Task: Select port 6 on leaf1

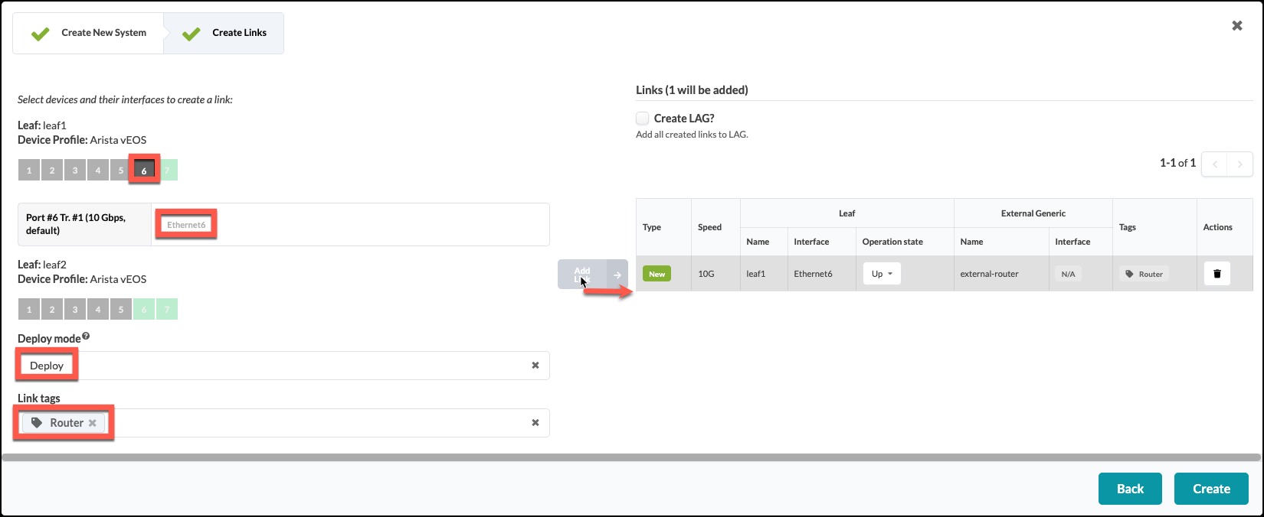Action: [x=144, y=170]
